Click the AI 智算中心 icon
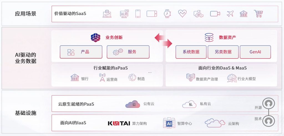Image resolution: width=284 pixels, height=136 pixels. point(169,123)
